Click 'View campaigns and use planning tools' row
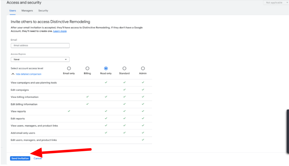This screenshot has height=166, width=289. pos(81,83)
